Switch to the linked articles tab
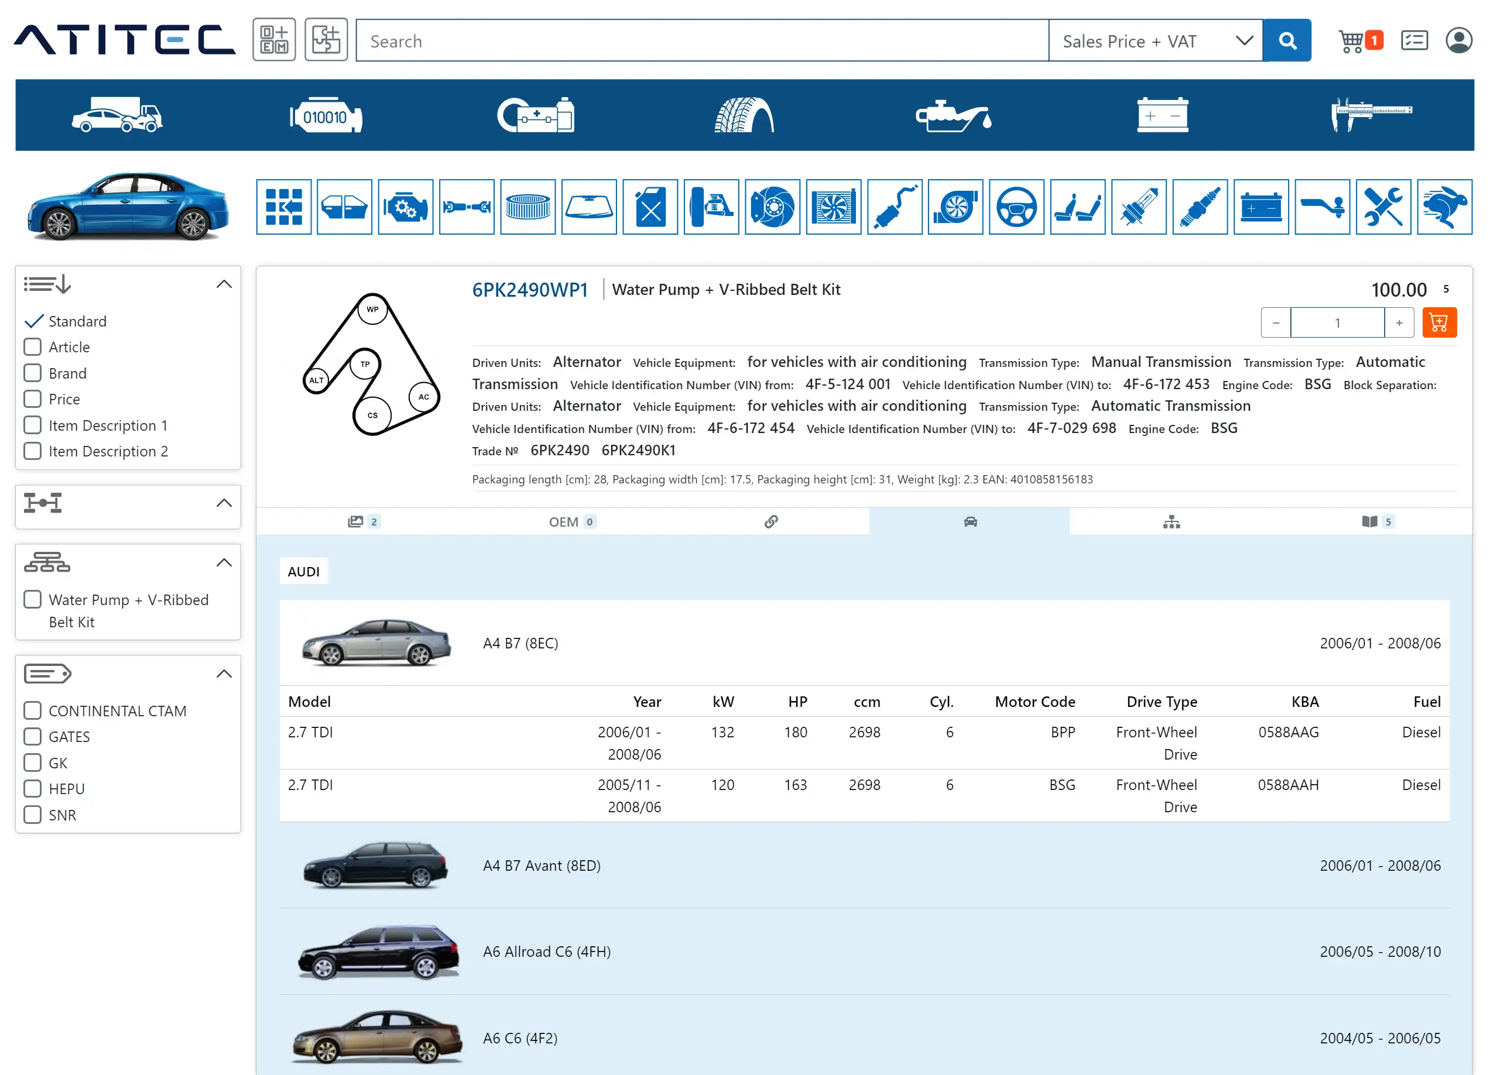This screenshot has height=1075, width=1490. pyautogui.click(x=771, y=521)
